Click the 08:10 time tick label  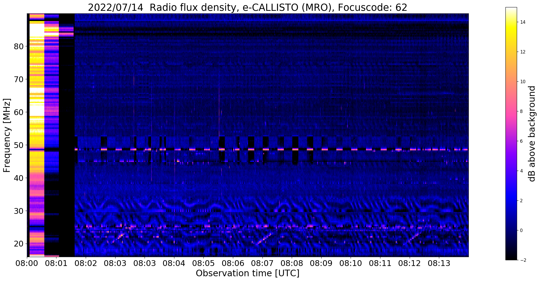point(351,263)
